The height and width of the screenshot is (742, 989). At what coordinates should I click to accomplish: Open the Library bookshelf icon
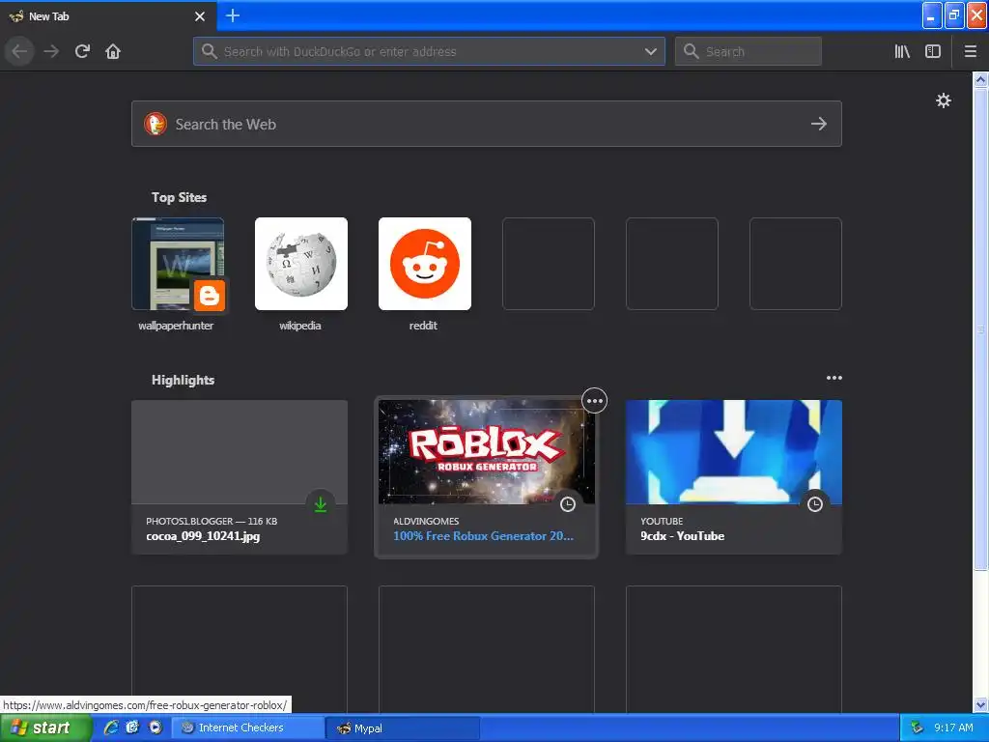(902, 51)
